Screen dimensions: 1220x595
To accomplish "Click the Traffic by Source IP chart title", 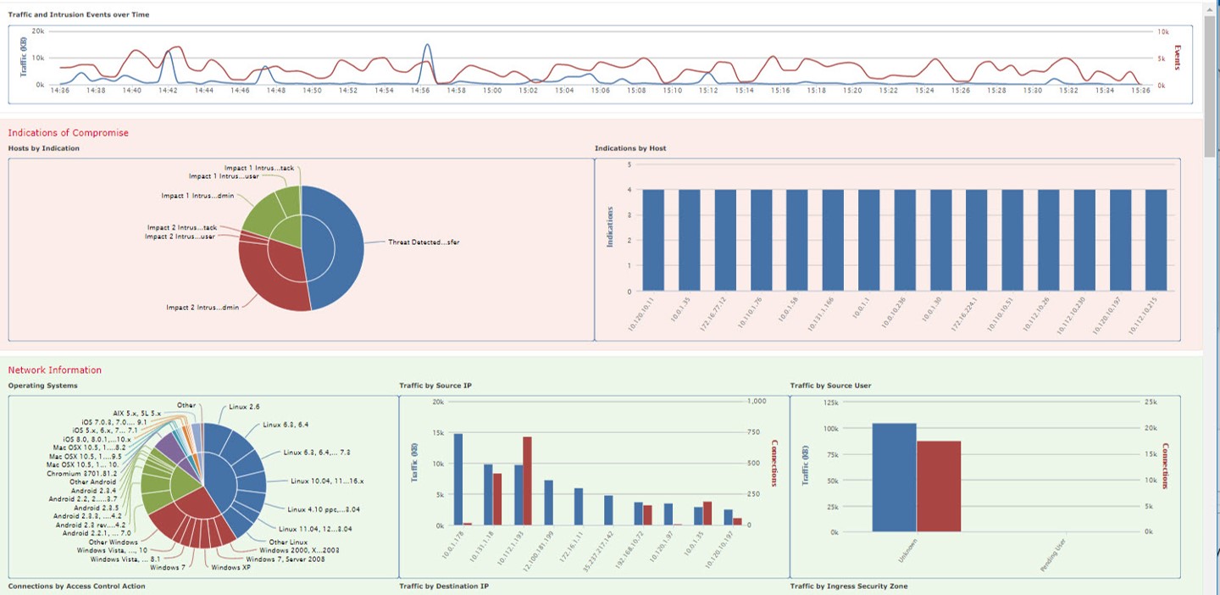I will (x=435, y=386).
